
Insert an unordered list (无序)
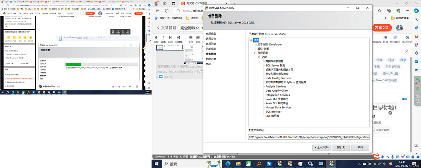pos(191,38)
